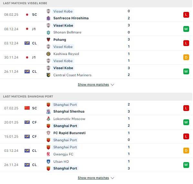Click the FC Rapid Bucuresti logo

pyautogui.click(x=48, y=133)
